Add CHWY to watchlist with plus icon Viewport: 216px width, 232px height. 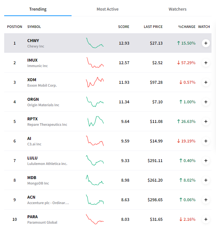coord(206,43)
